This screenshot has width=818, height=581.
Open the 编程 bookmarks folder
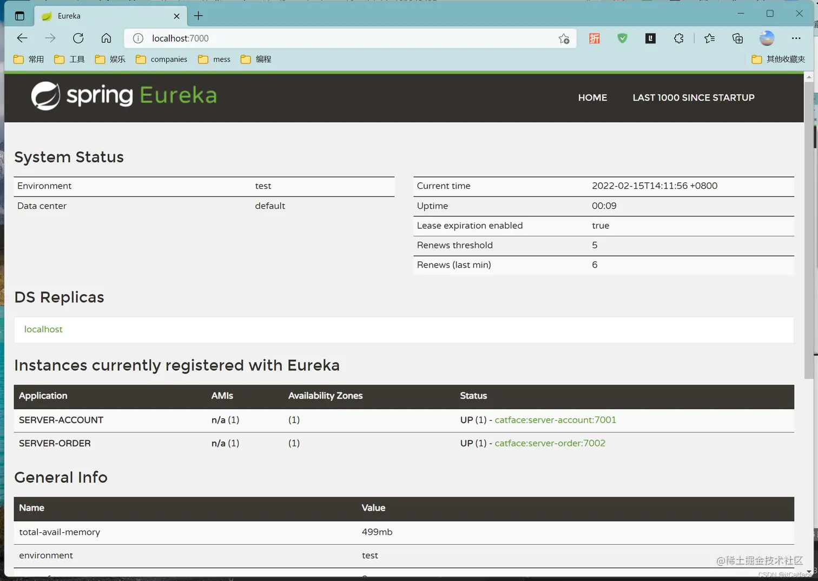(256, 60)
